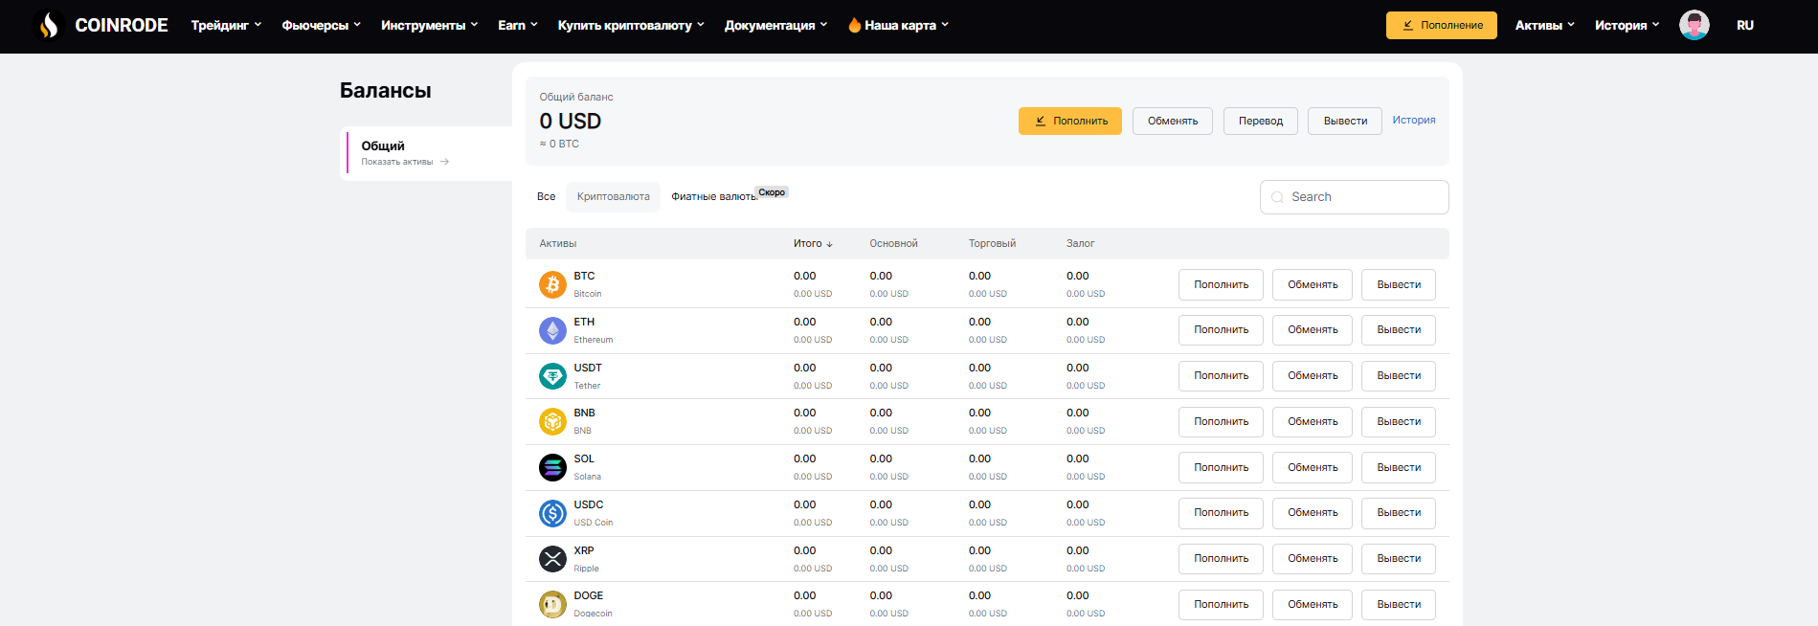Screen dimensions: 1818x626
Task: Click the Bitcoin coin icon
Action: [552, 284]
